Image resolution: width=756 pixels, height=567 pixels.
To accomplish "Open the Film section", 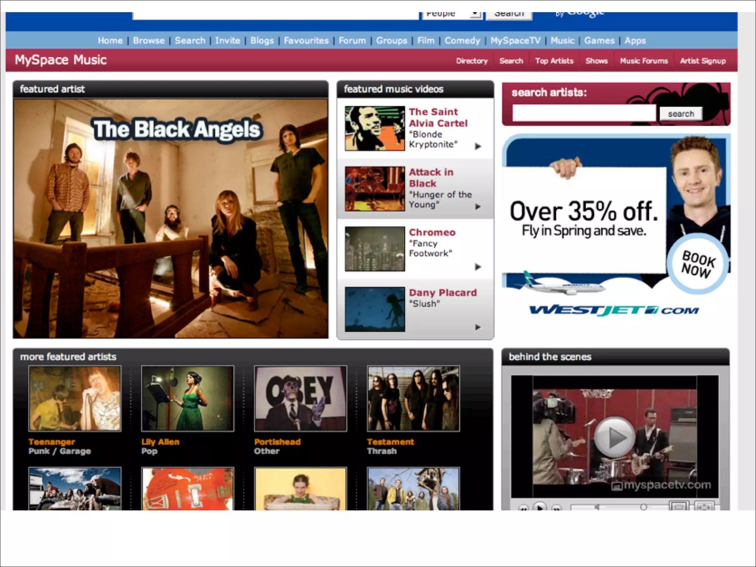I will click(426, 41).
